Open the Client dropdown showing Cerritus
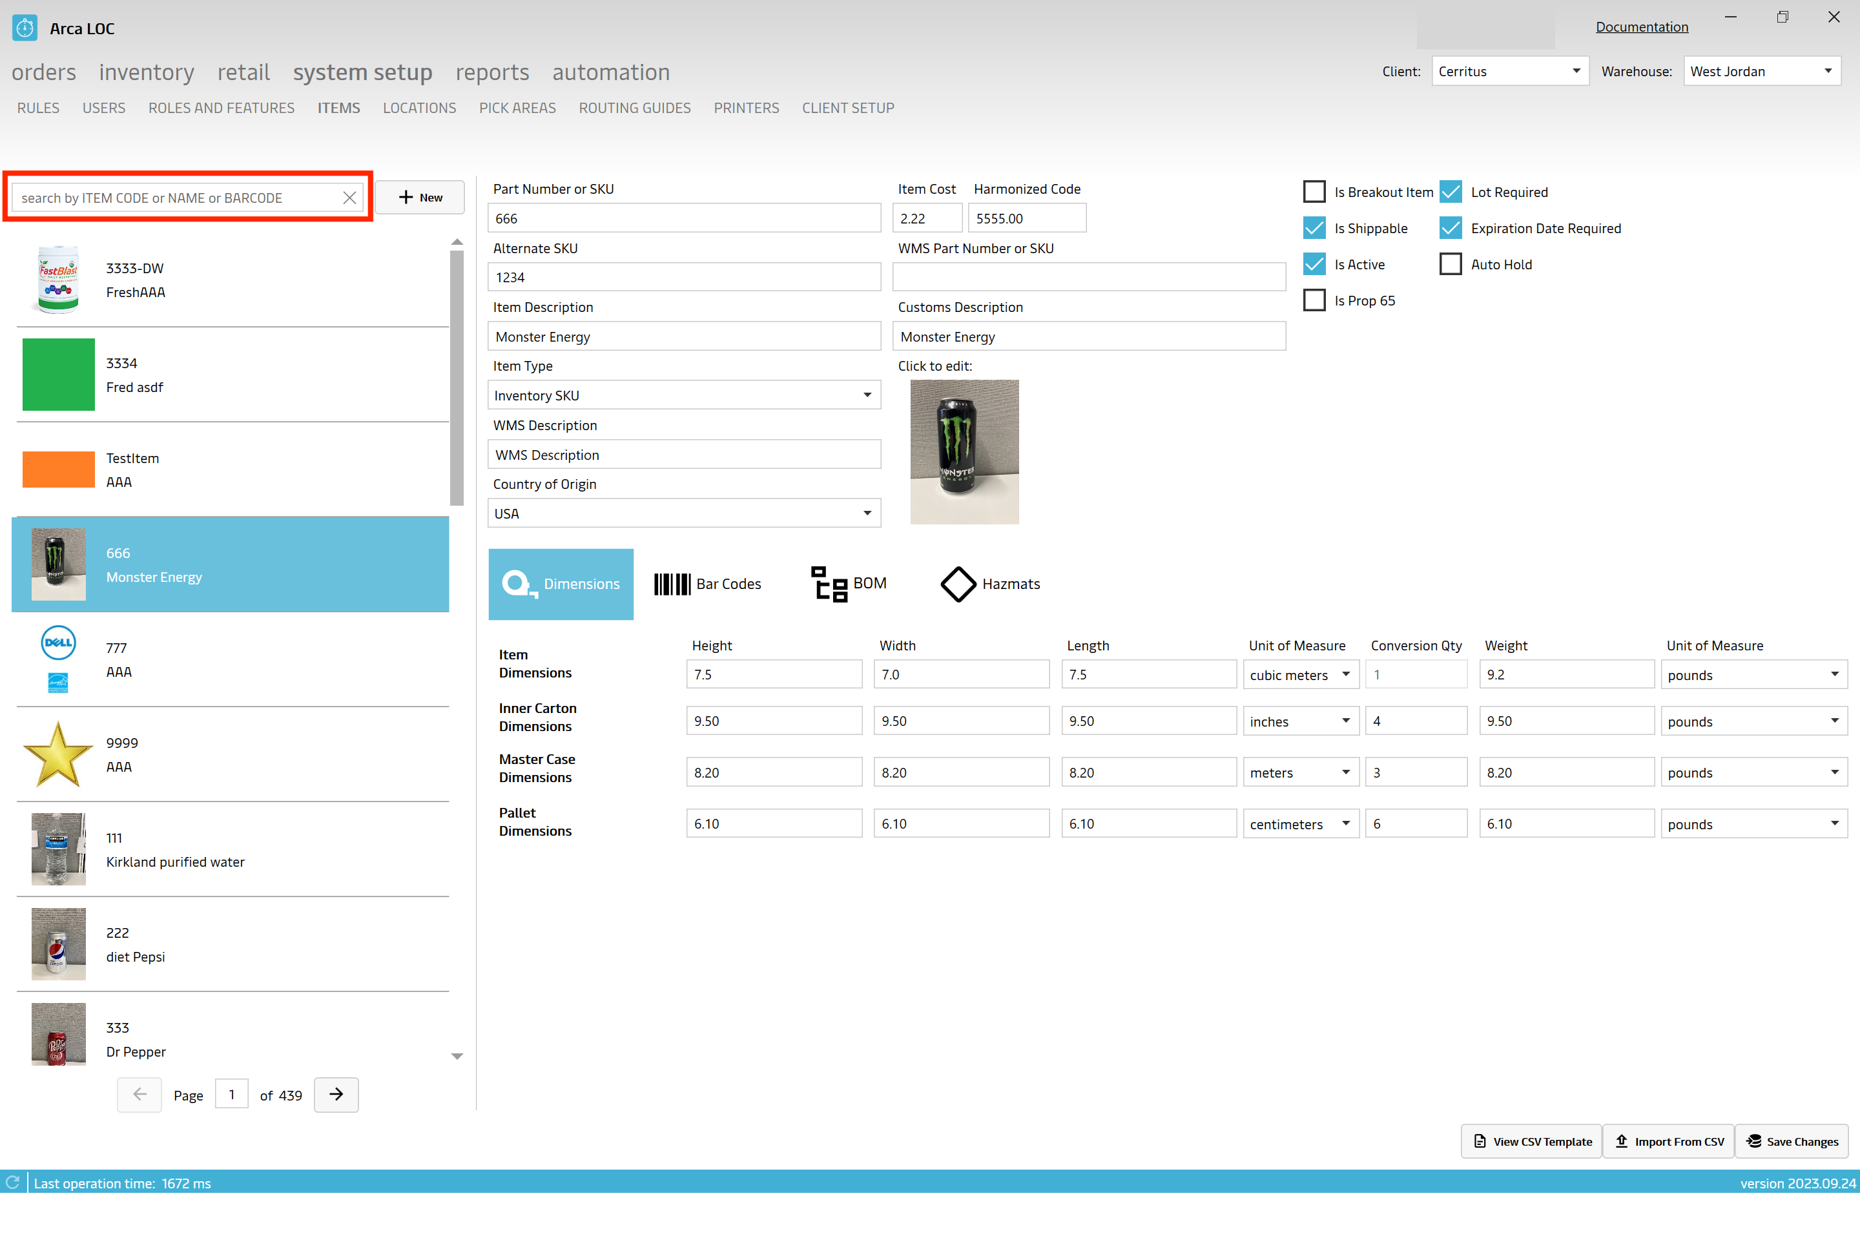The height and width of the screenshot is (1240, 1860). pos(1510,71)
